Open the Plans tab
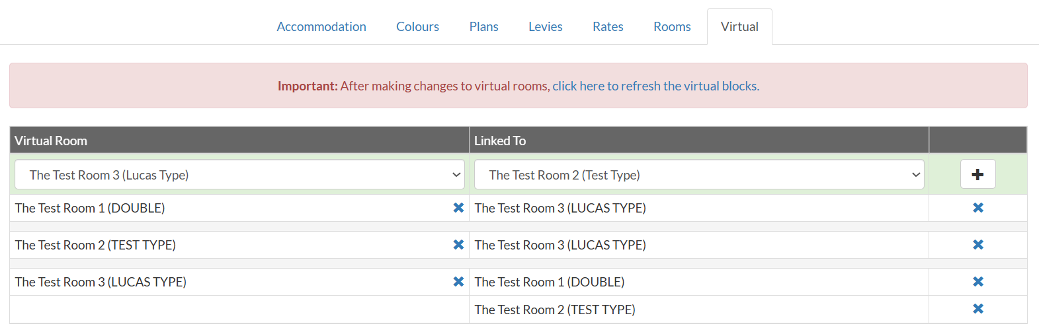 (483, 26)
